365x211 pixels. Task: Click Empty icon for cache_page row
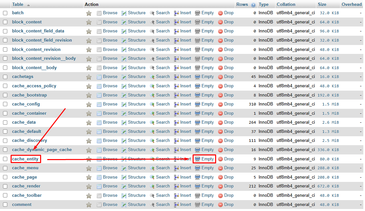(x=197, y=178)
